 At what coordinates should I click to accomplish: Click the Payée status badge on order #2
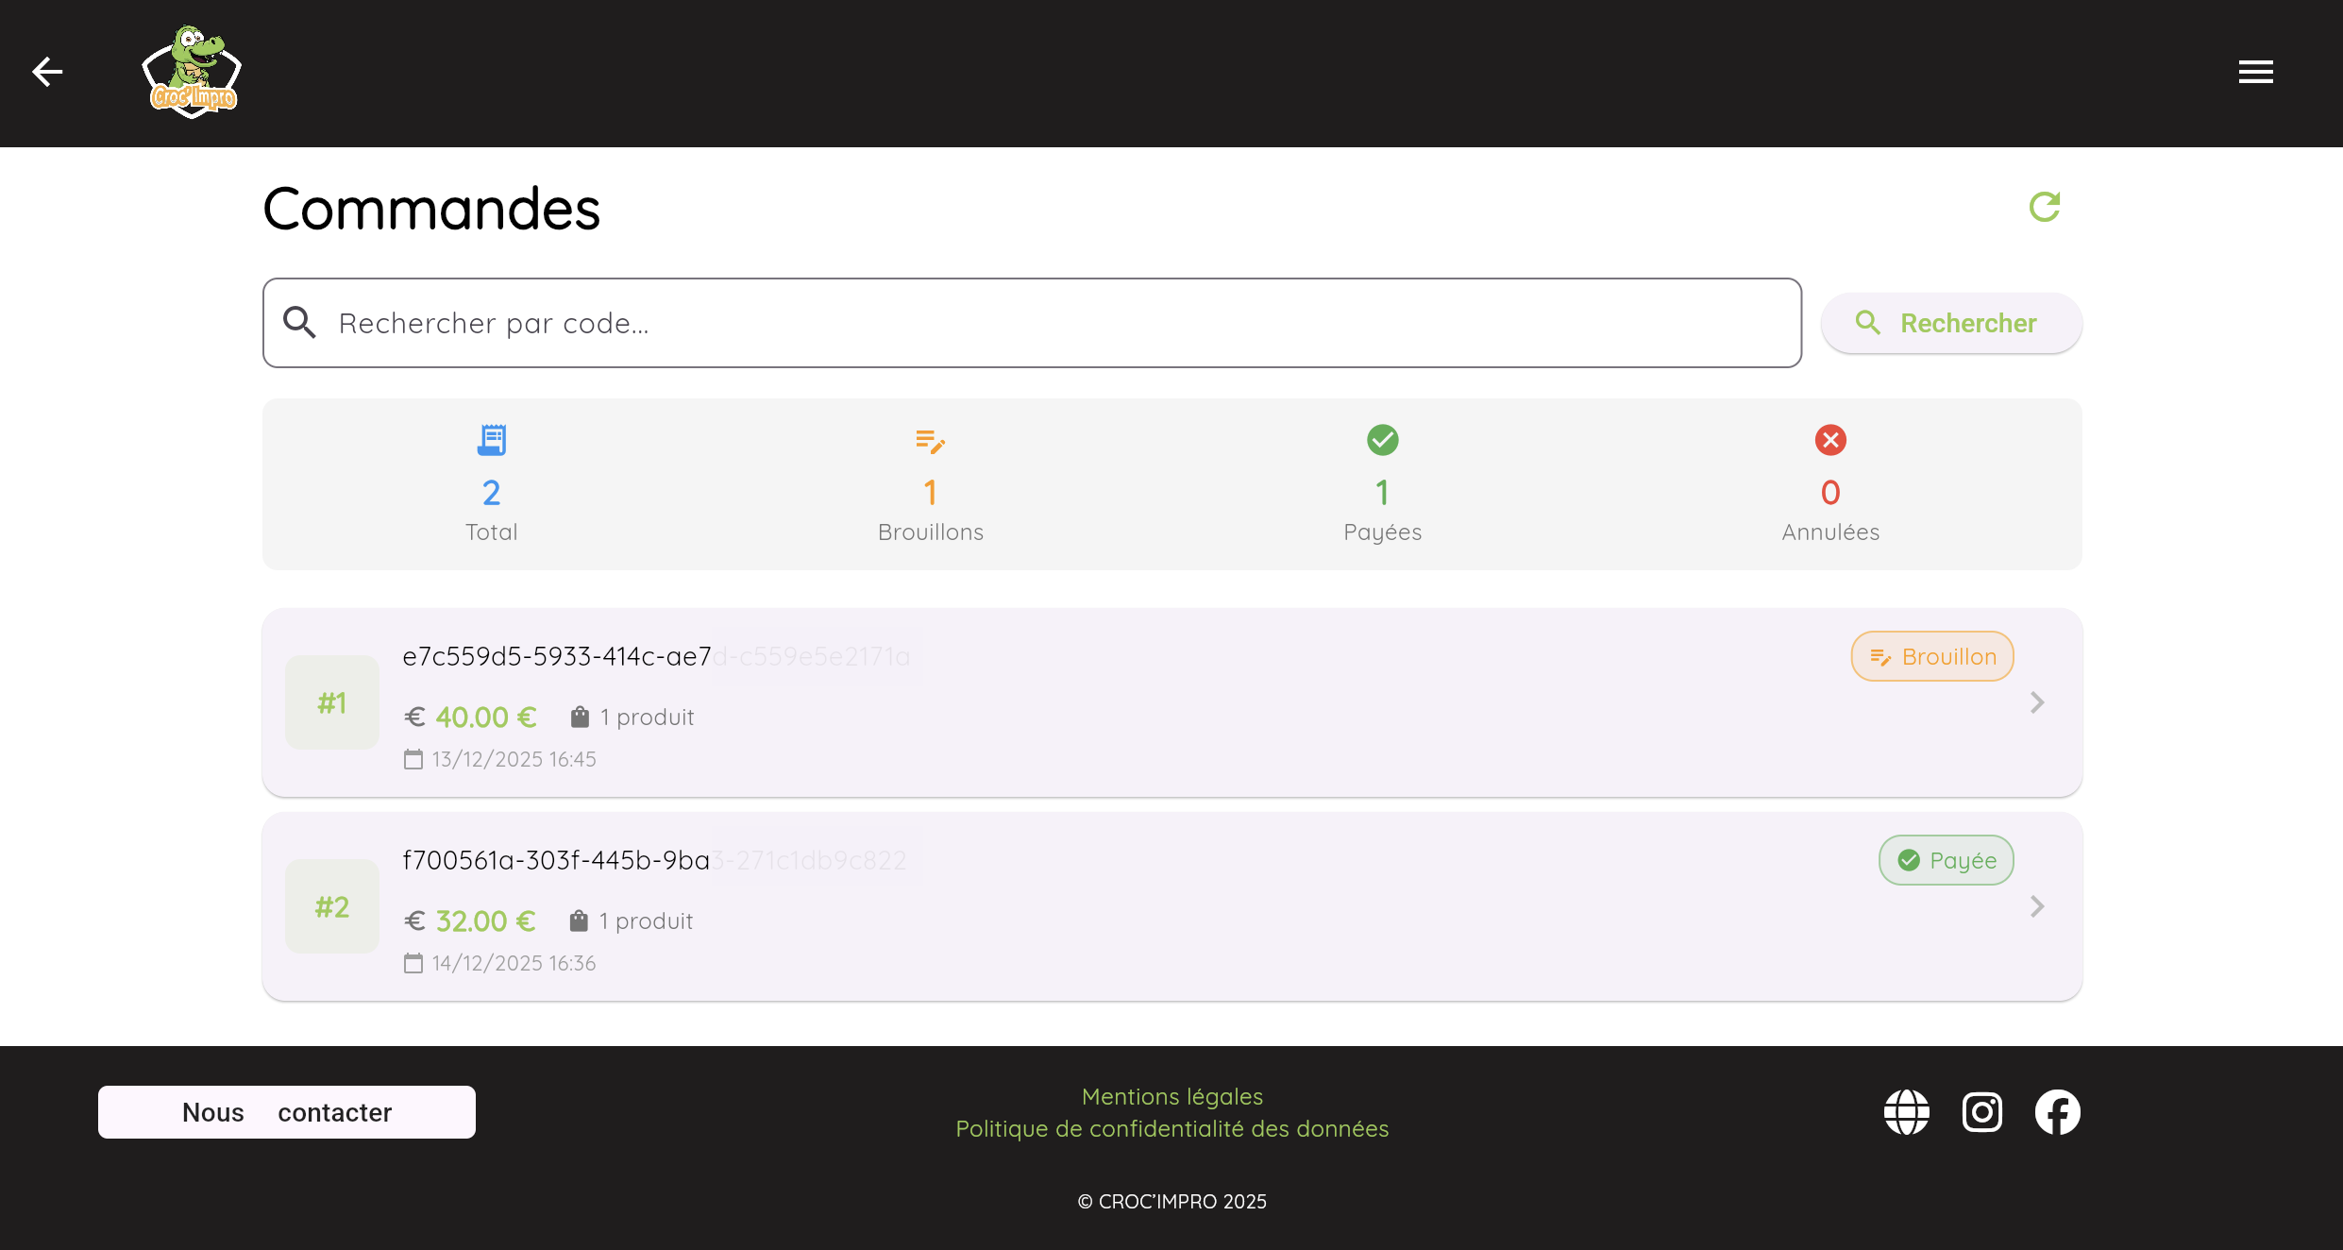pos(1946,859)
